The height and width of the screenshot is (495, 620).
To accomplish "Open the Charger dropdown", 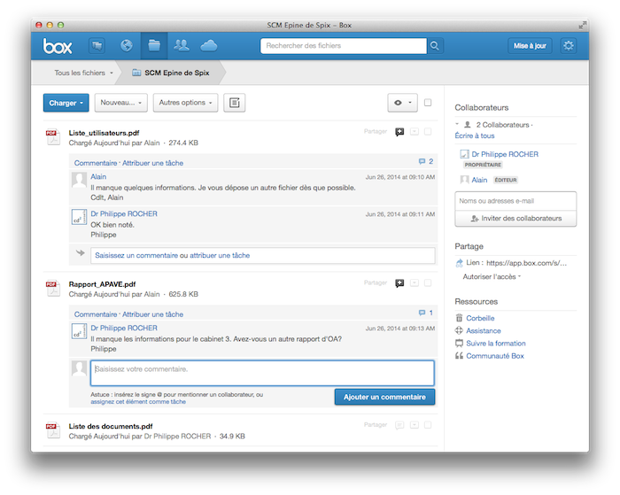I will coord(66,103).
